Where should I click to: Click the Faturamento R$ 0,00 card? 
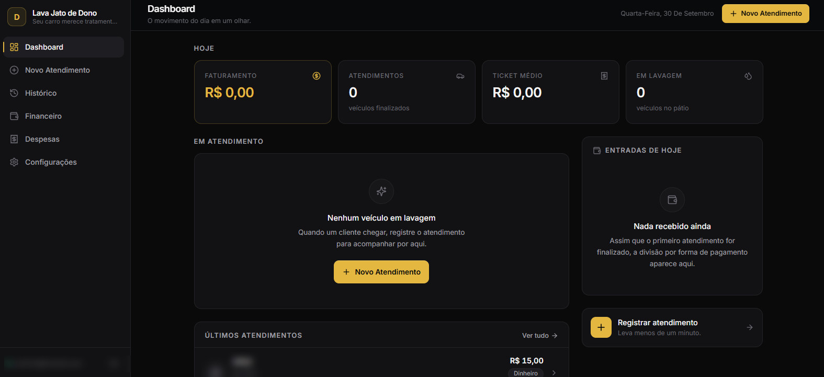(x=263, y=92)
